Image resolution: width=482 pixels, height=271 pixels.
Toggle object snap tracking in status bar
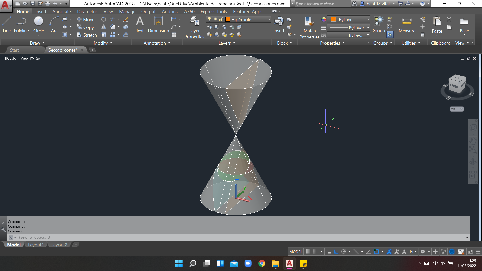pyautogui.click(x=369, y=251)
